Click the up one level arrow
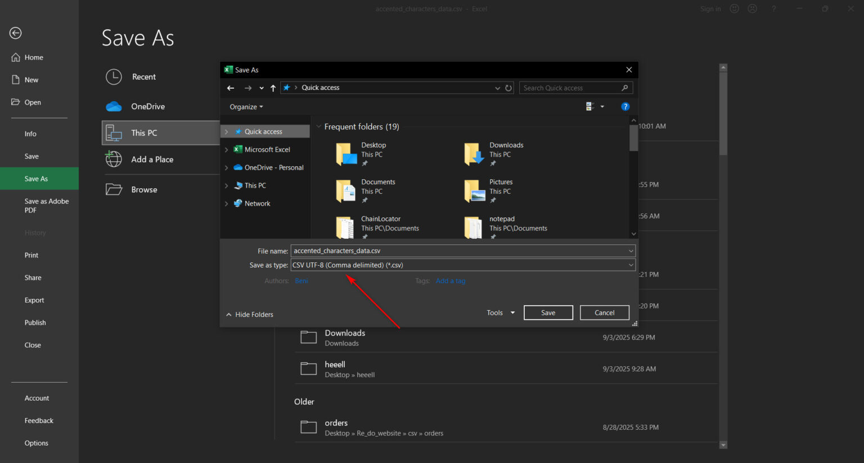The width and height of the screenshot is (864, 463). point(273,88)
